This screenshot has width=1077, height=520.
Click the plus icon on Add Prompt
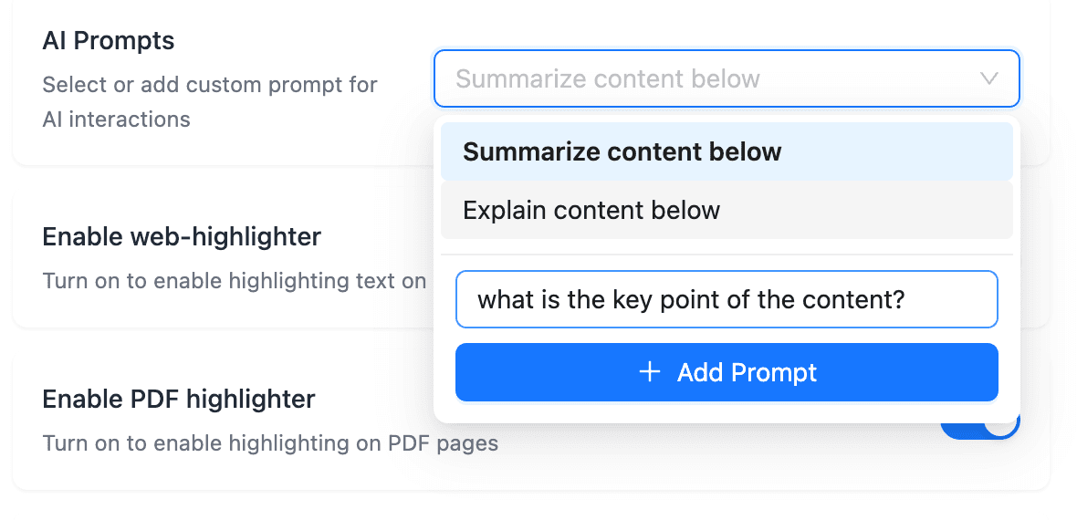tap(650, 372)
